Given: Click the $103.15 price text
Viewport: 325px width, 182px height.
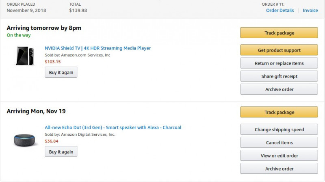Looking at the screenshot, I should (x=53, y=62).
